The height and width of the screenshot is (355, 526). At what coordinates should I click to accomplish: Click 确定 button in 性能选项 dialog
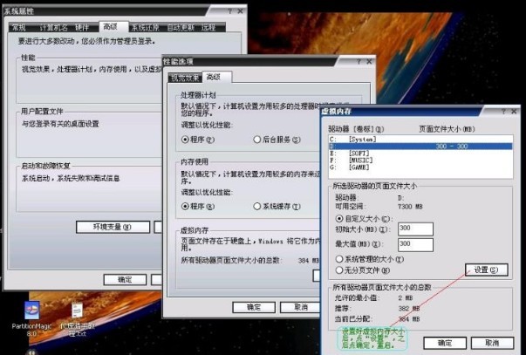(x=254, y=307)
